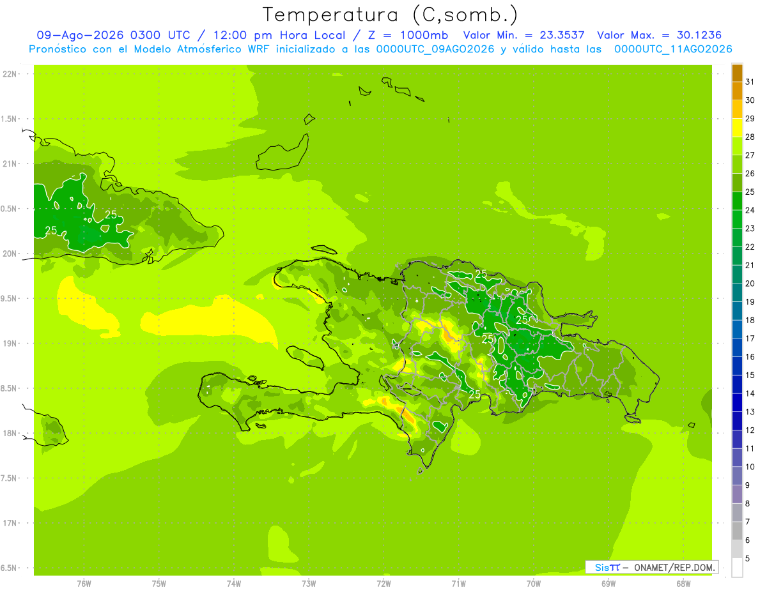Click the 22N latitude axis label
Screen dimensions: 767x592
tap(10, 74)
